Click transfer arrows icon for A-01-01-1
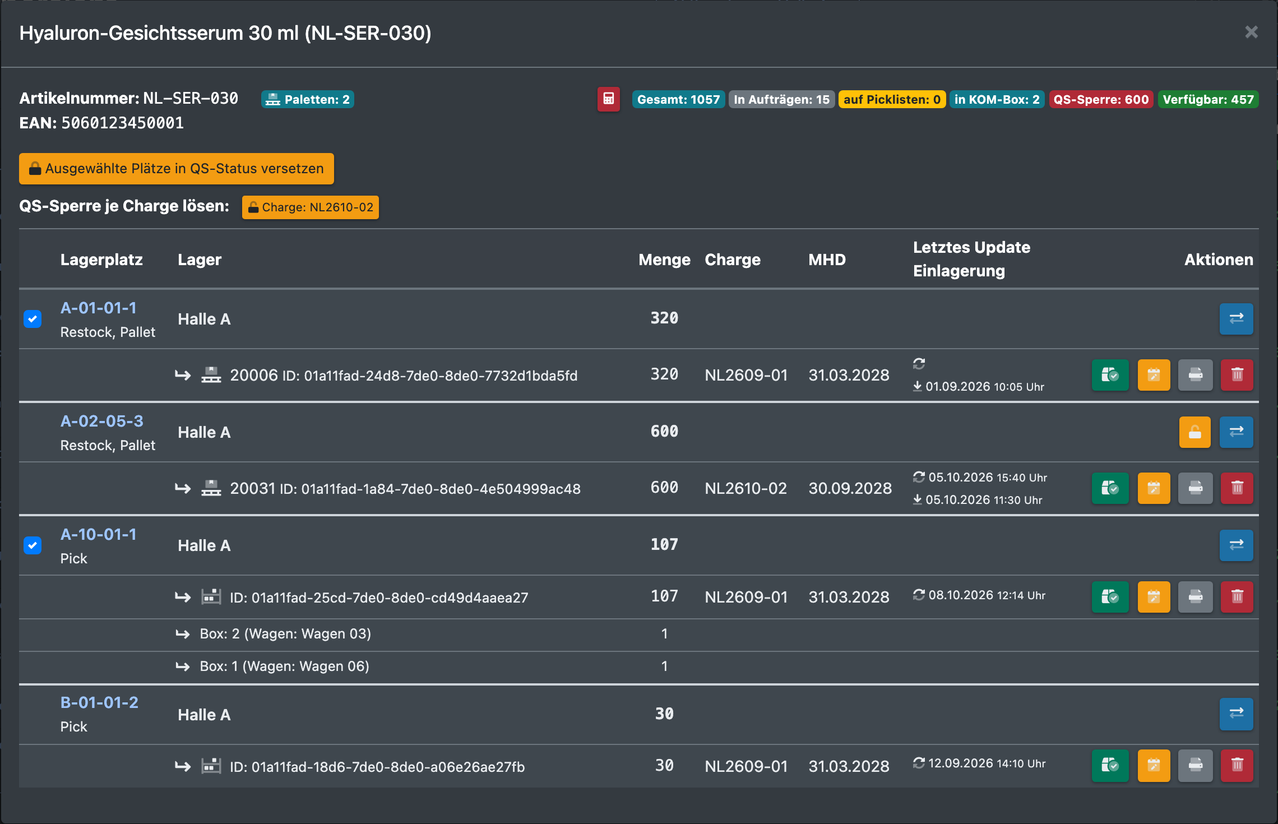 1236,319
